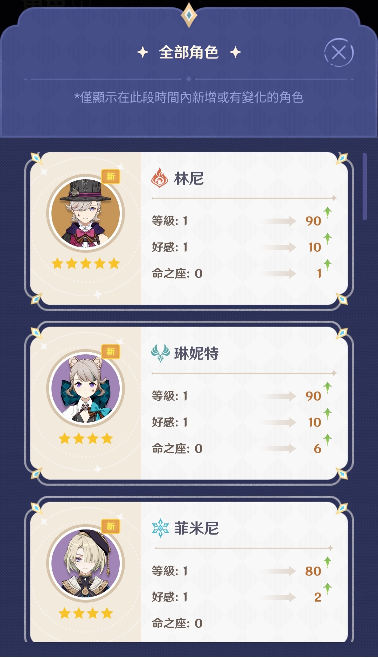This screenshot has width=378, height=658.
Task: Open 菲米尼's character portrait
Action: (86, 563)
